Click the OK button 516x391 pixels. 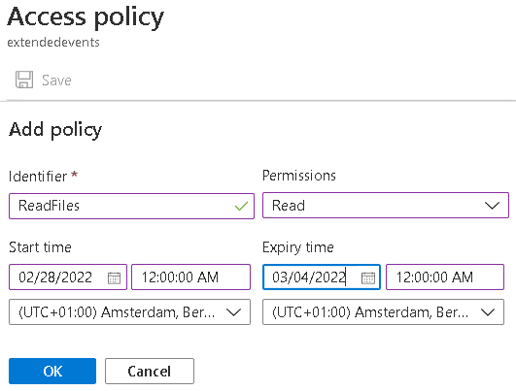(x=52, y=371)
